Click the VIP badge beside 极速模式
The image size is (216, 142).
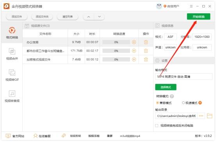click(x=200, y=103)
